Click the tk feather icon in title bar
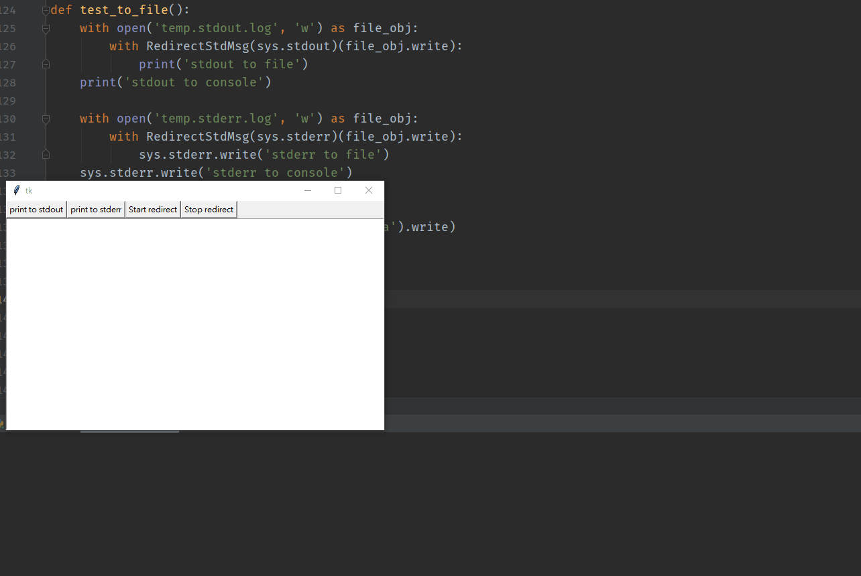Viewport: 861px width, 576px height. (17, 190)
